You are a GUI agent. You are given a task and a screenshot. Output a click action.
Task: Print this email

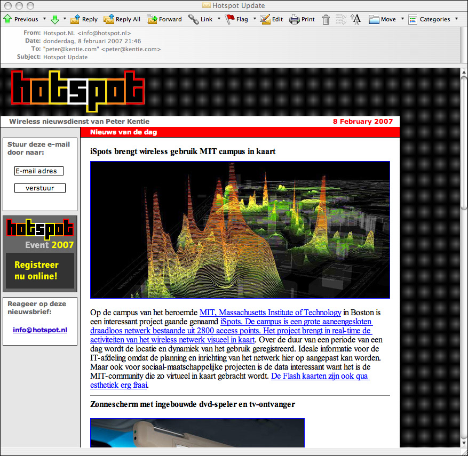[x=302, y=19]
